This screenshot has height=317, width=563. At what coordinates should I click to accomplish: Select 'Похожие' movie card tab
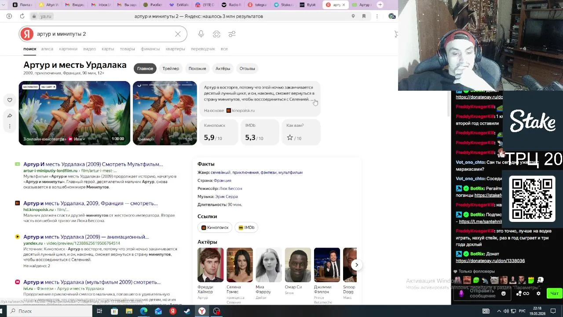coord(197,68)
